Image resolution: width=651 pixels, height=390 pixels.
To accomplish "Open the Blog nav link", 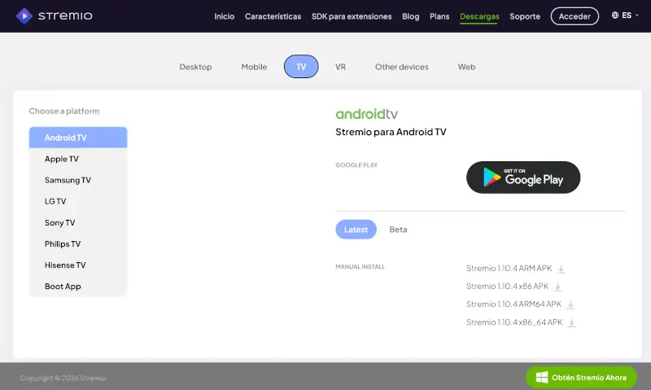I will tap(411, 16).
